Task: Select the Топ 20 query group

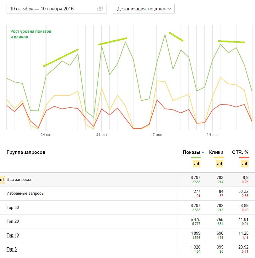Action: [x=13, y=222]
